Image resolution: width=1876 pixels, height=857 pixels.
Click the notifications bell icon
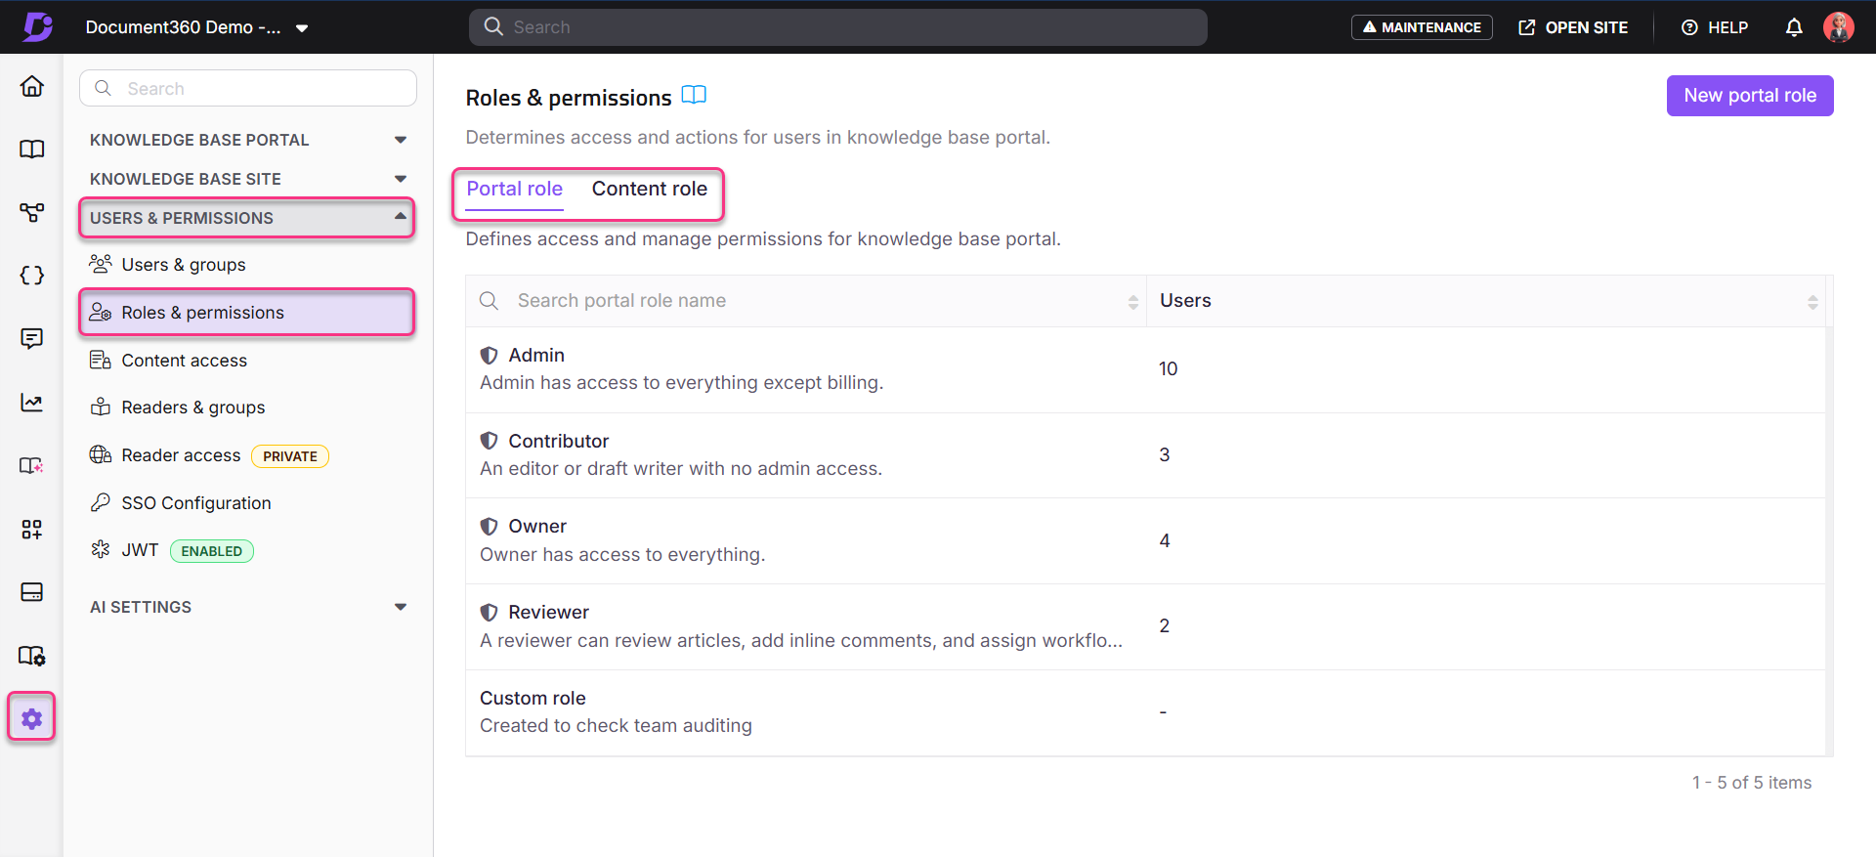[1794, 27]
